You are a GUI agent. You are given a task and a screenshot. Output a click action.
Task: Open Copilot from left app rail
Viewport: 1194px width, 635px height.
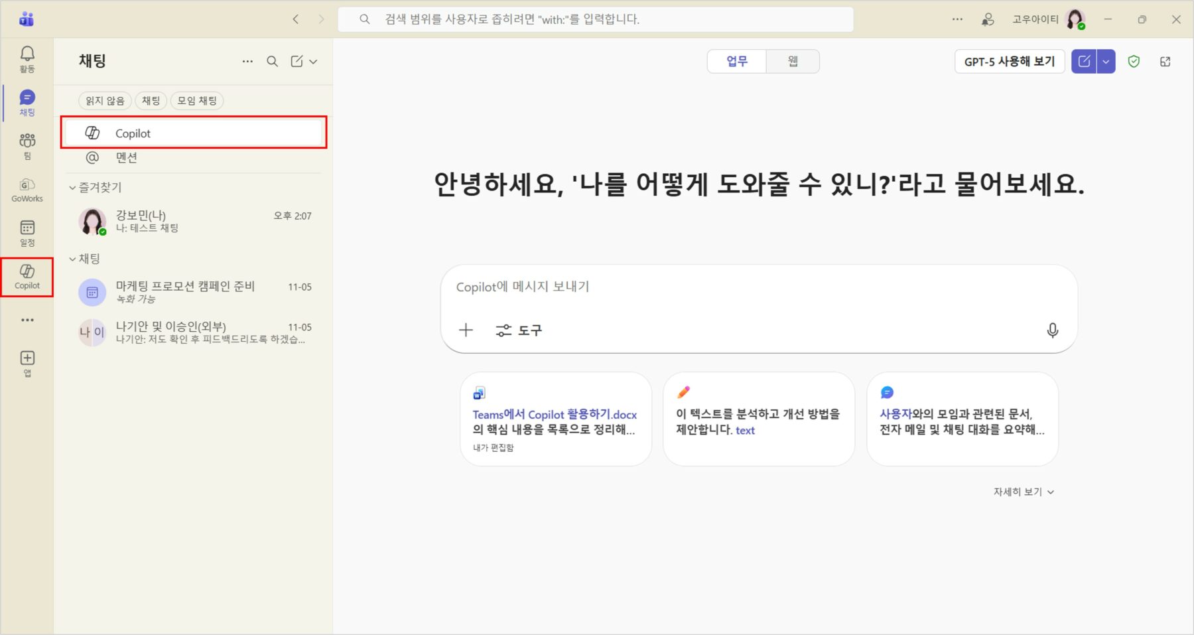click(x=27, y=276)
